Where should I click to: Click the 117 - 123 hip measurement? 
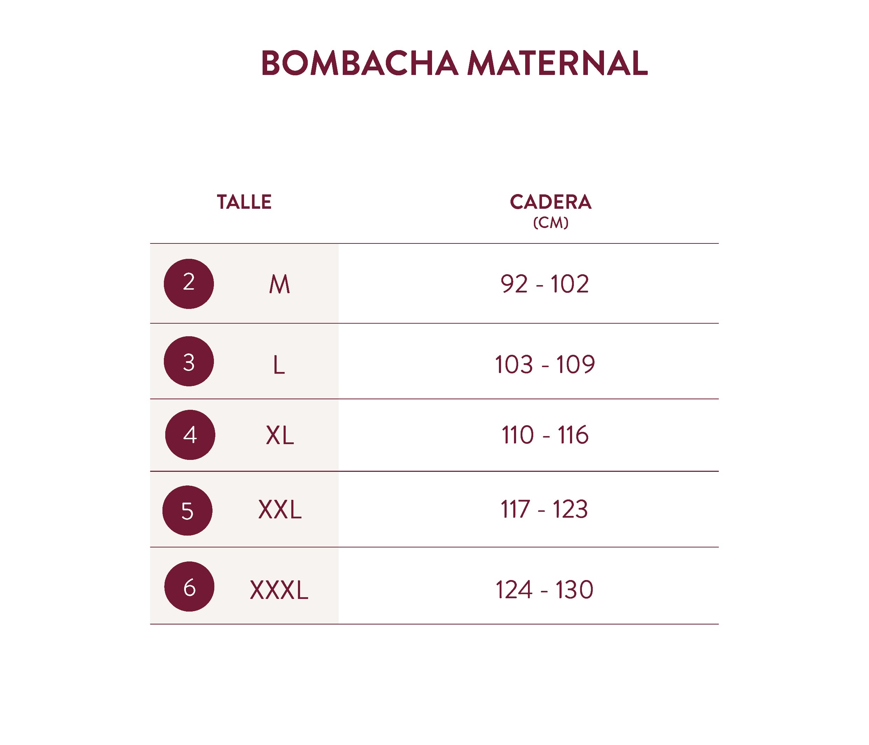(x=544, y=509)
